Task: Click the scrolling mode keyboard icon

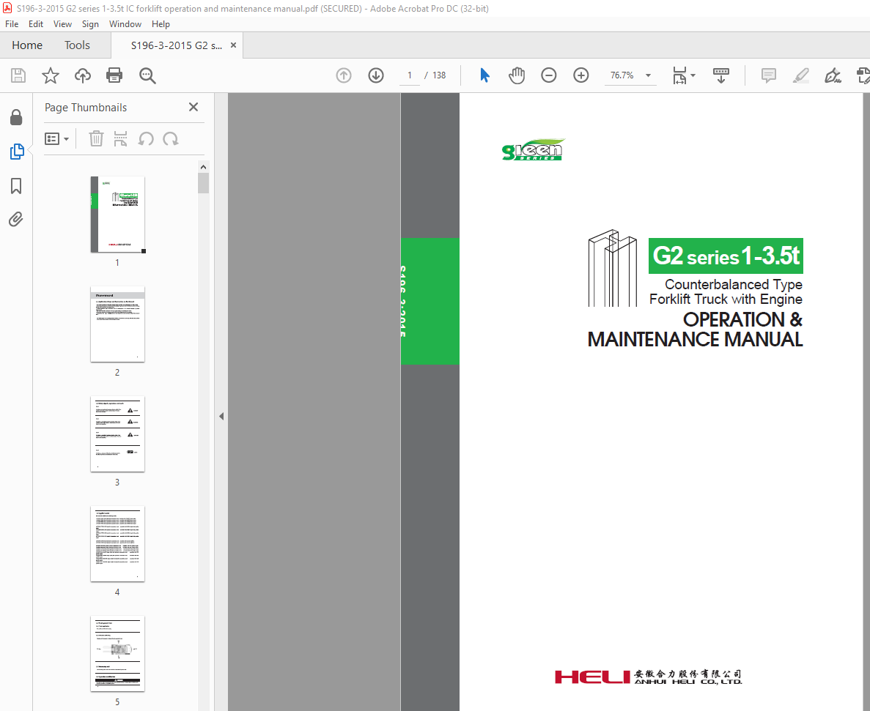Action: point(720,75)
